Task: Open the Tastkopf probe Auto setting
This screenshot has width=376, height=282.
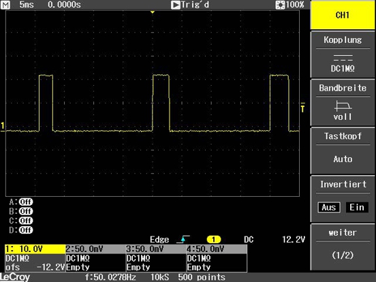Action: tap(343, 151)
